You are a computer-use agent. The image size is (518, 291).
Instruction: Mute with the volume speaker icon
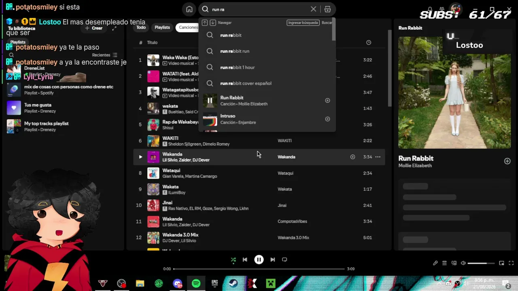coord(463,263)
